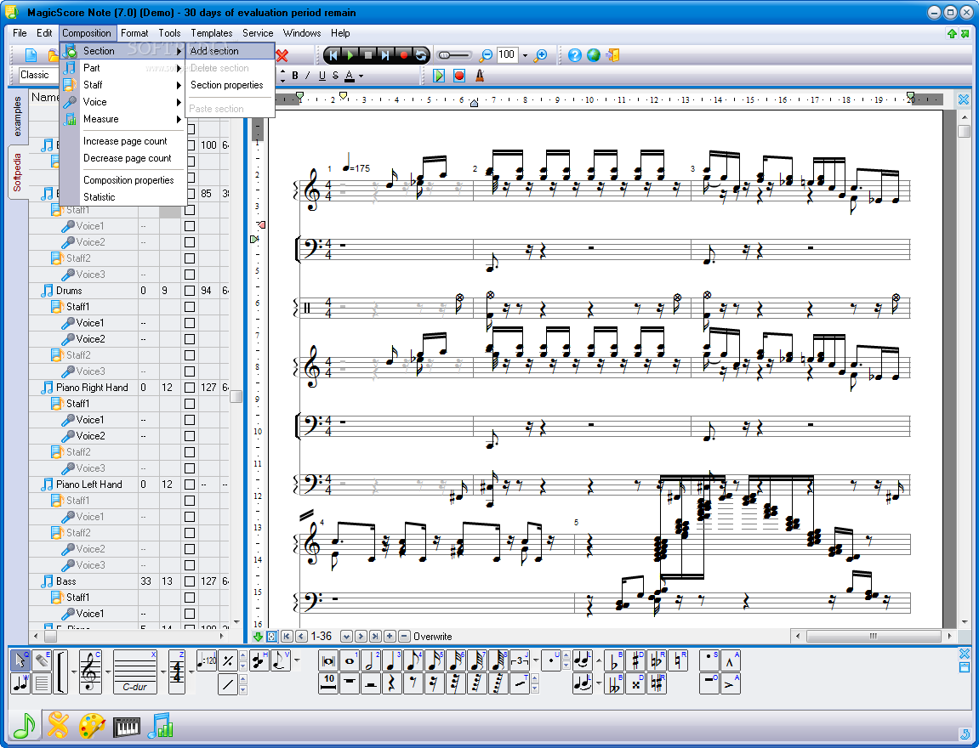Open the Statistic menu entry
Viewport: 979px width, 748px height.
pos(123,196)
